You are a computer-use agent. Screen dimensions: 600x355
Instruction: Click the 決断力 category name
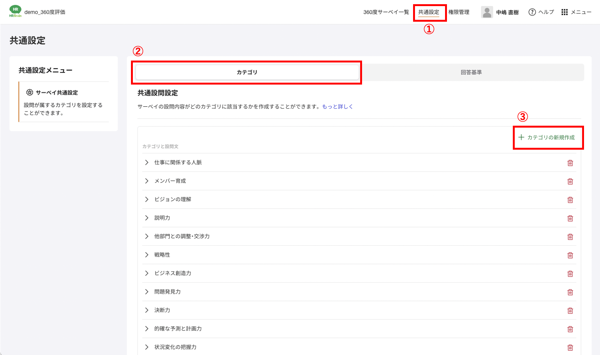pyautogui.click(x=162, y=310)
